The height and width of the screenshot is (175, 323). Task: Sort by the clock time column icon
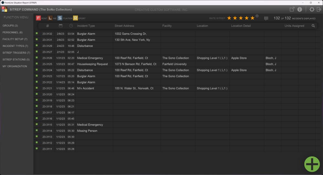coord(71,26)
